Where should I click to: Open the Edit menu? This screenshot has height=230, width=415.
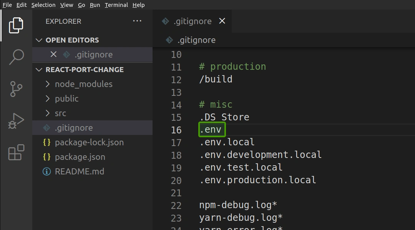pyautogui.click(x=22, y=5)
